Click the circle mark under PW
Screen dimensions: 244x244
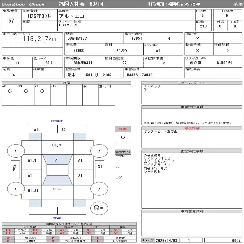pos(42,91)
